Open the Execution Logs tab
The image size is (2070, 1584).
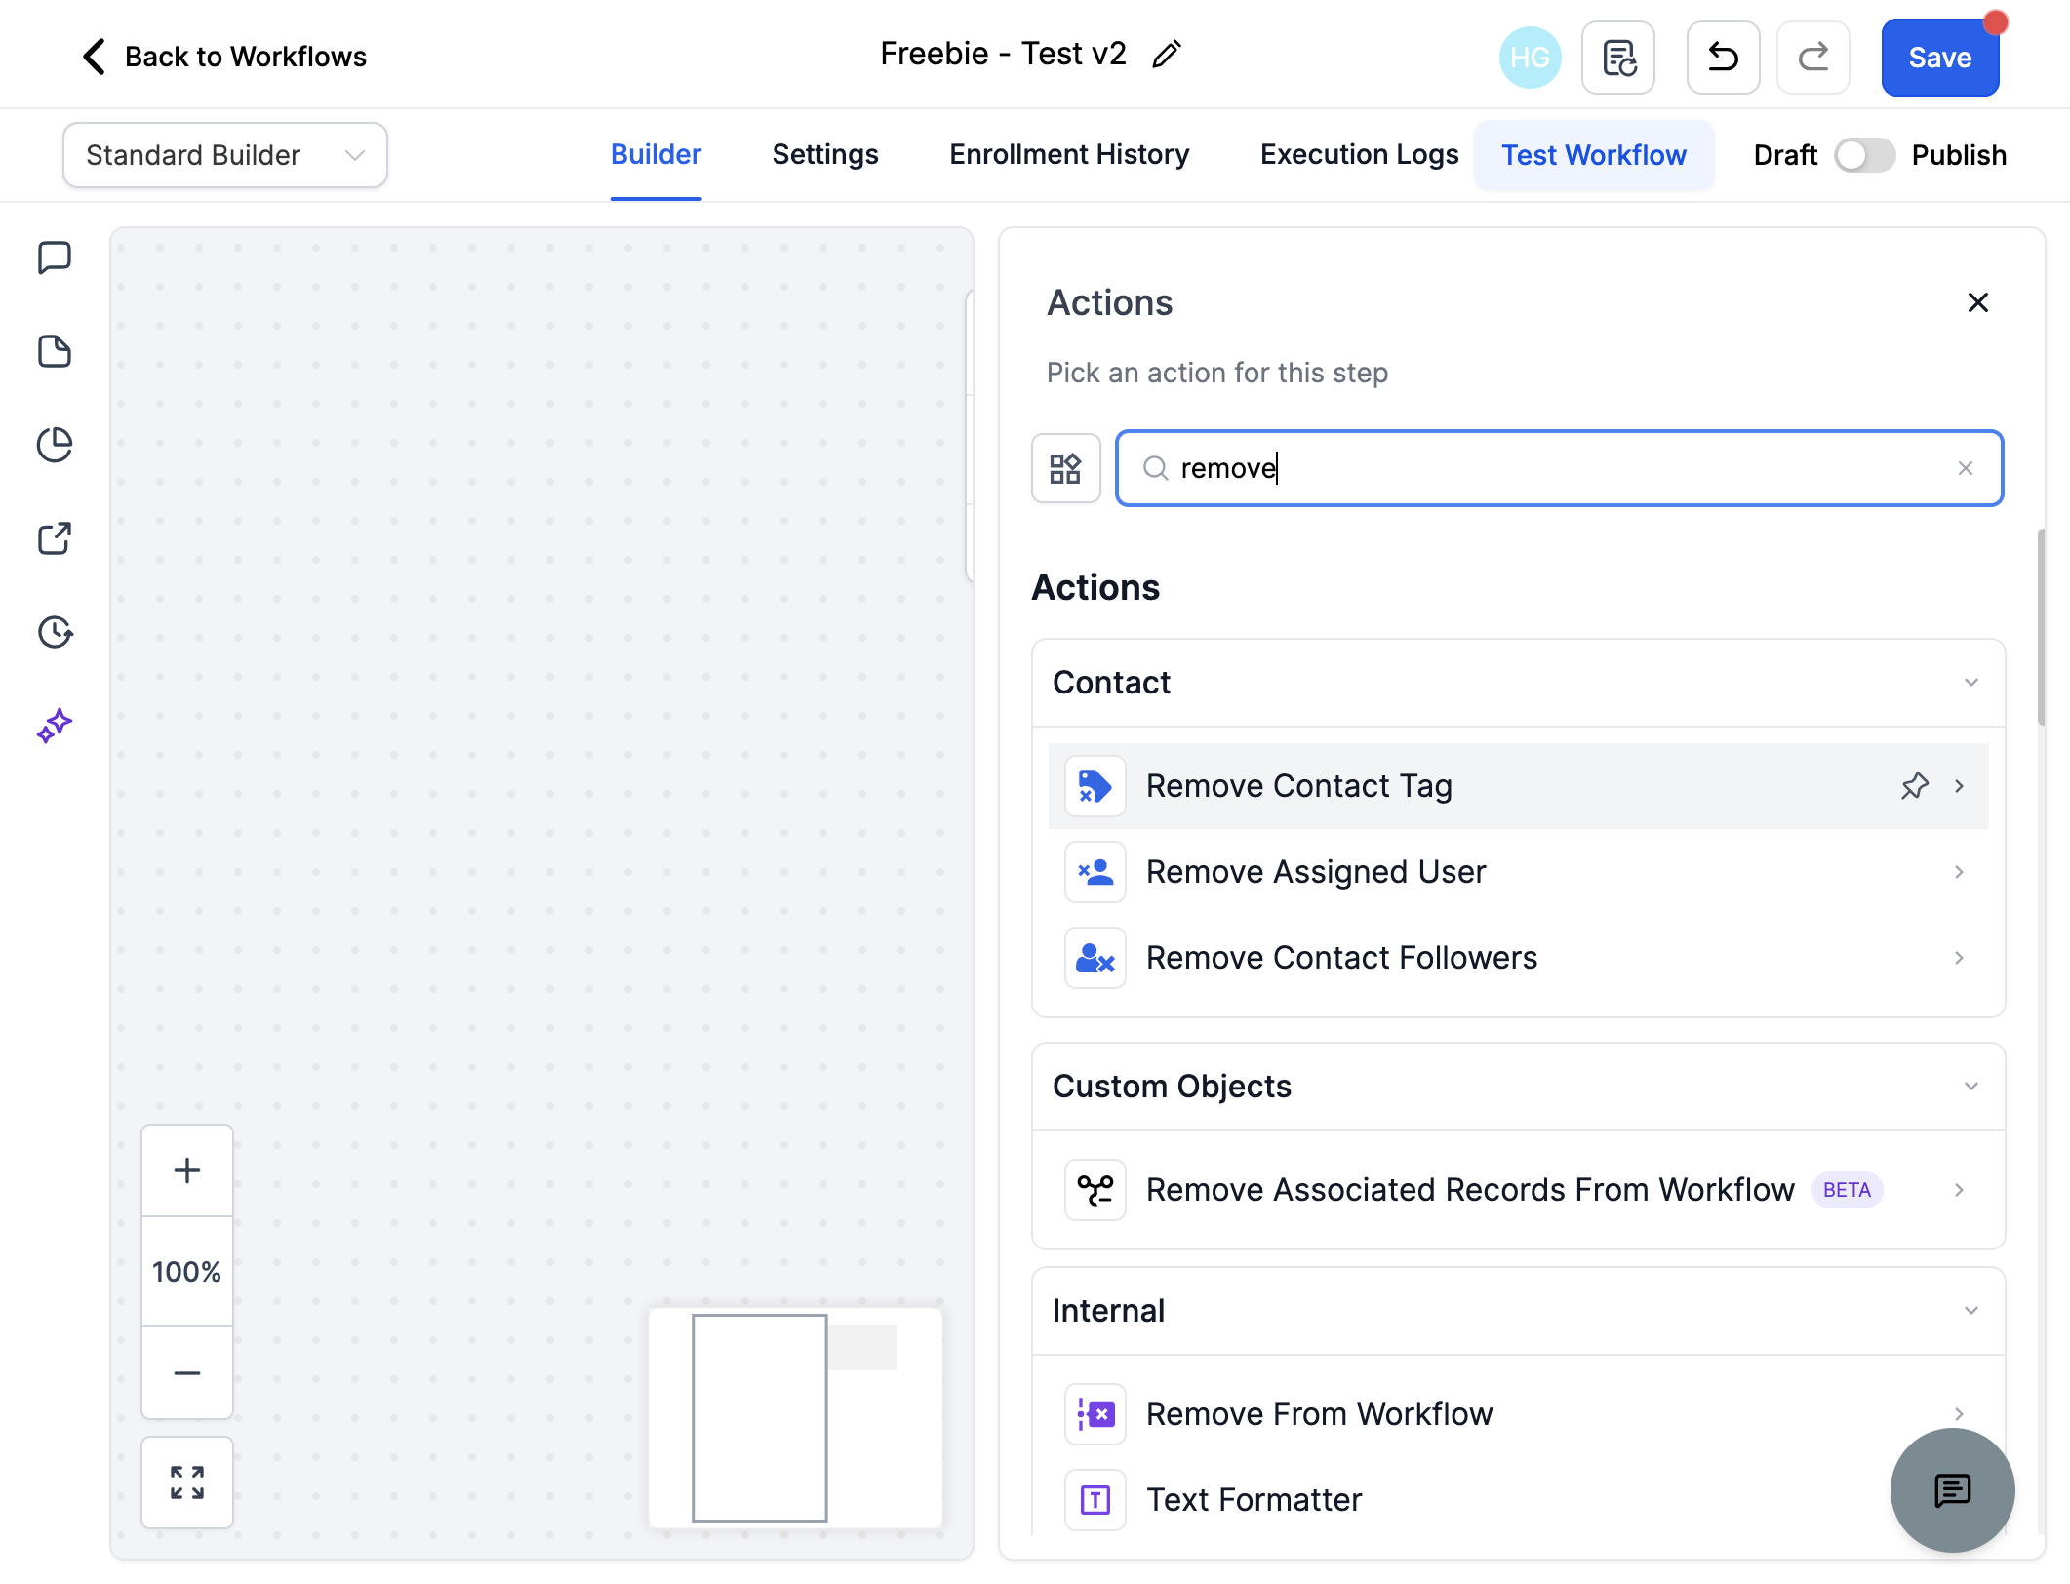[1359, 155]
